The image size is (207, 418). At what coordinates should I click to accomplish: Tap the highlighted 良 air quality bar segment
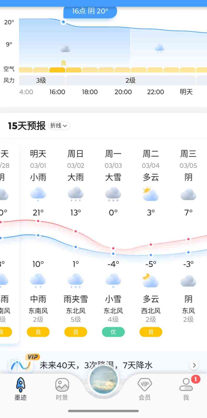[x=57, y=70]
